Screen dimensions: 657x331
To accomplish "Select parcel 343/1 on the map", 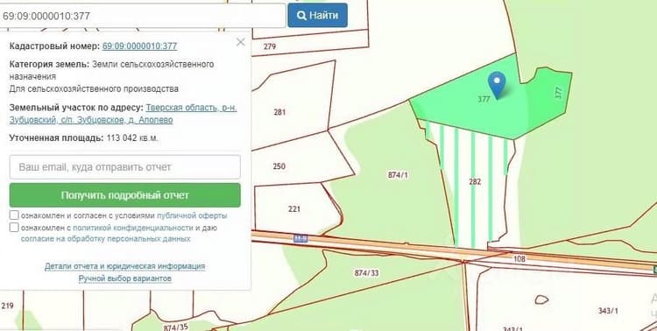I will tap(608, 311).
